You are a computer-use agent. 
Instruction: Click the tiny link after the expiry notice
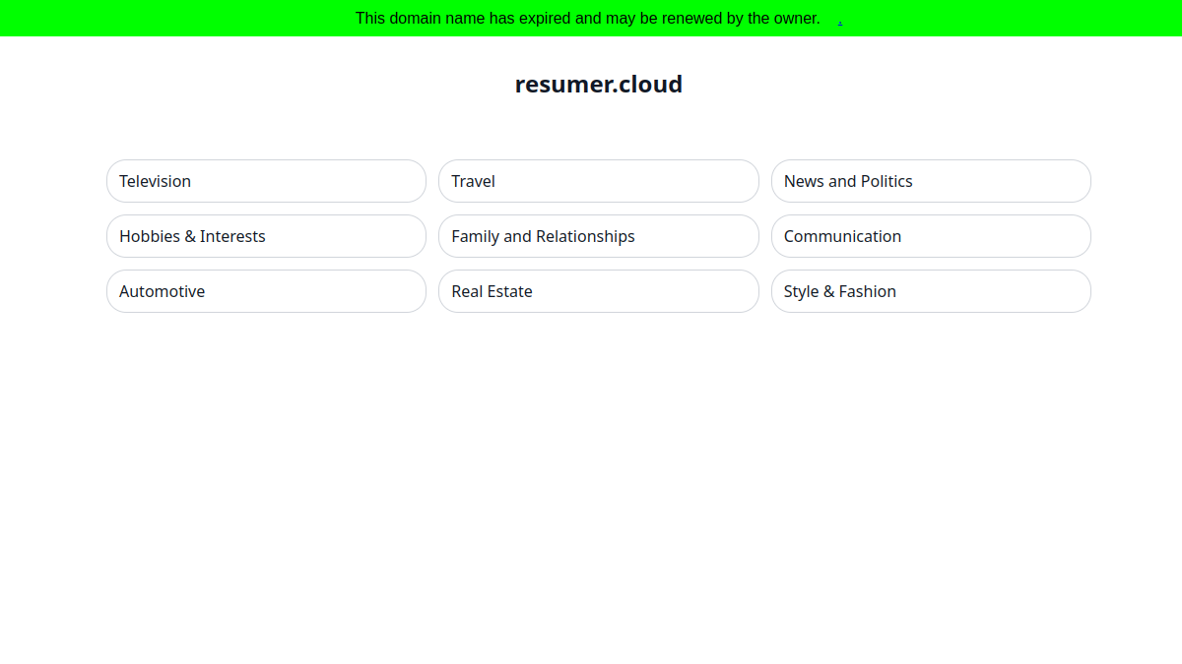click(840, 21)
